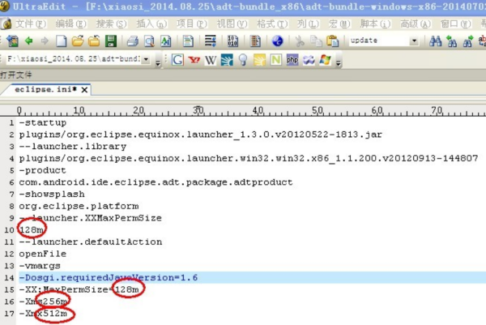Screen dimensions: 486x325
Task: Click the page document view icon
Action: (188, 41)
